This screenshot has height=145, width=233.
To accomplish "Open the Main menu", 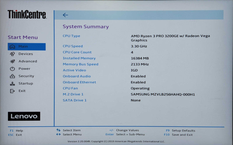I will [x=27, y=47].
